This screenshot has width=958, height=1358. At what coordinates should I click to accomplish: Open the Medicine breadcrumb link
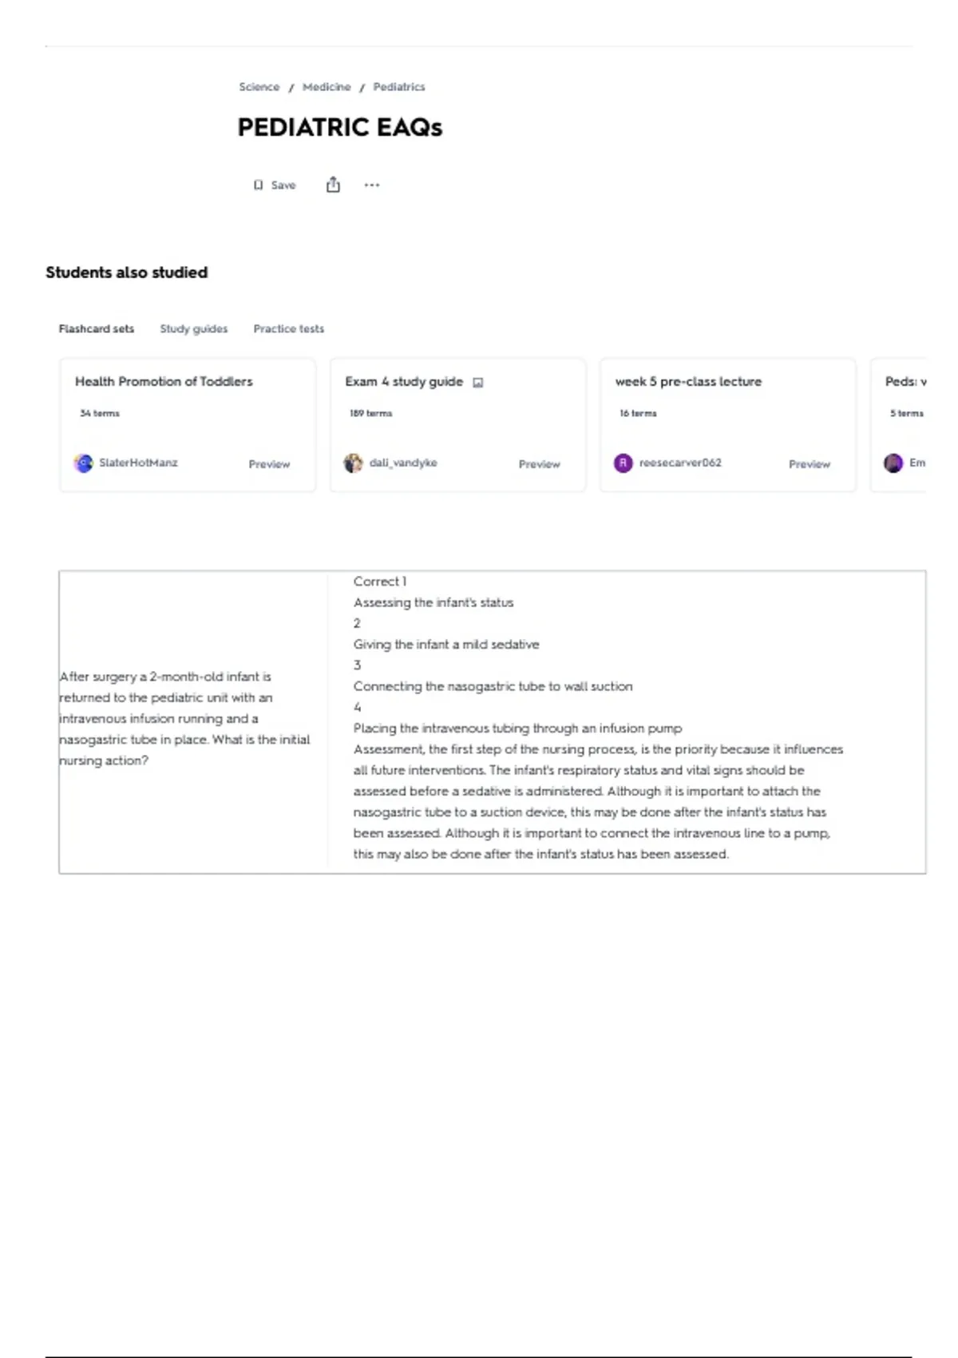(x=327, y=87)
